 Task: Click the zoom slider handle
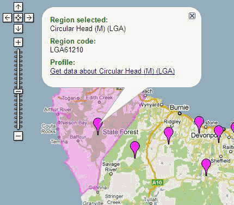coord(19,91)
